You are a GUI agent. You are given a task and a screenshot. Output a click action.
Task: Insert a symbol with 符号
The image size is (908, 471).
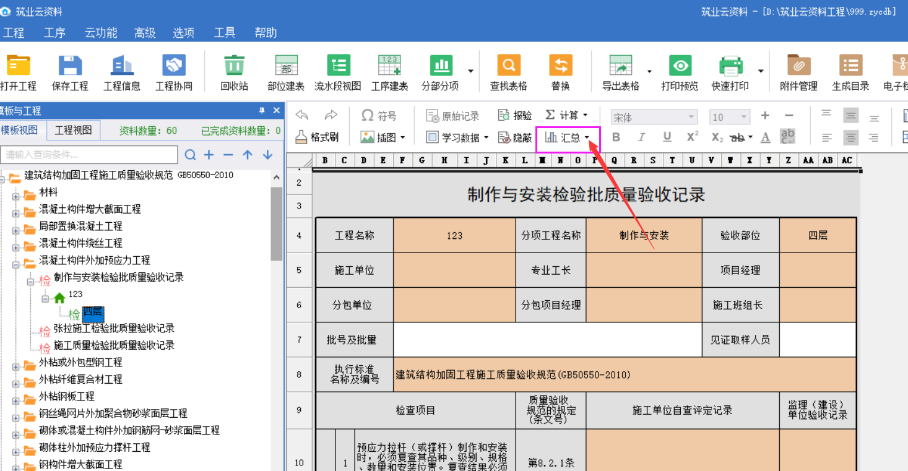point(379,116)
